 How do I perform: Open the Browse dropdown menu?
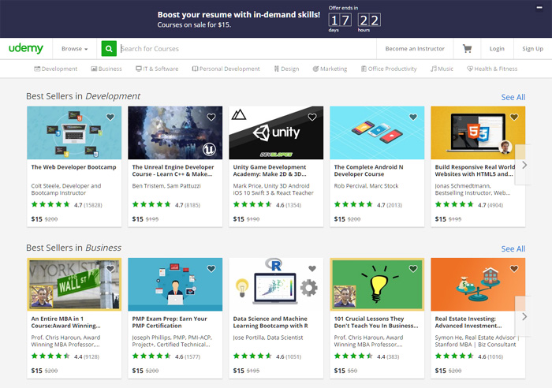coord(75,49)
